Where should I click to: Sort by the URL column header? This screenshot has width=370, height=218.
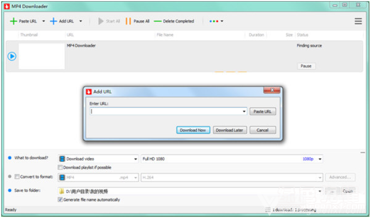[x=70, y=35]
